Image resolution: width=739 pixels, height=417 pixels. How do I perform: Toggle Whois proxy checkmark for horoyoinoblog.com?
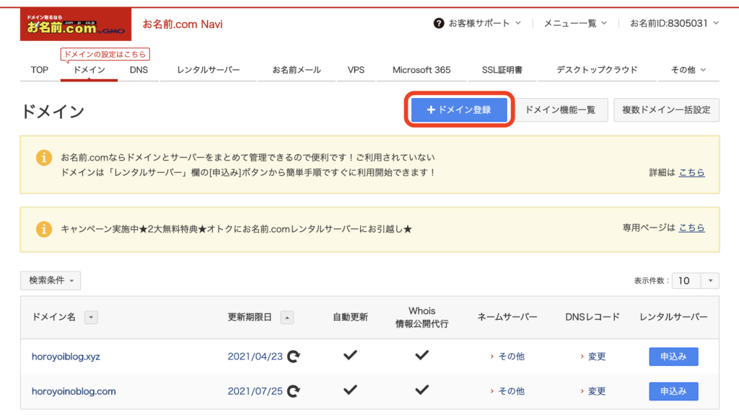(x=421, y=390)
